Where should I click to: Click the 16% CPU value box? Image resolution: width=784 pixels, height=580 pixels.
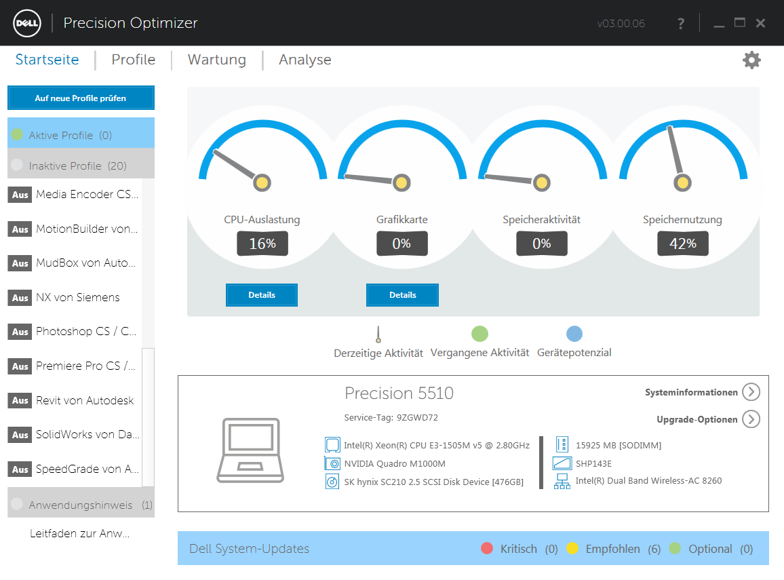pos(262,244)
